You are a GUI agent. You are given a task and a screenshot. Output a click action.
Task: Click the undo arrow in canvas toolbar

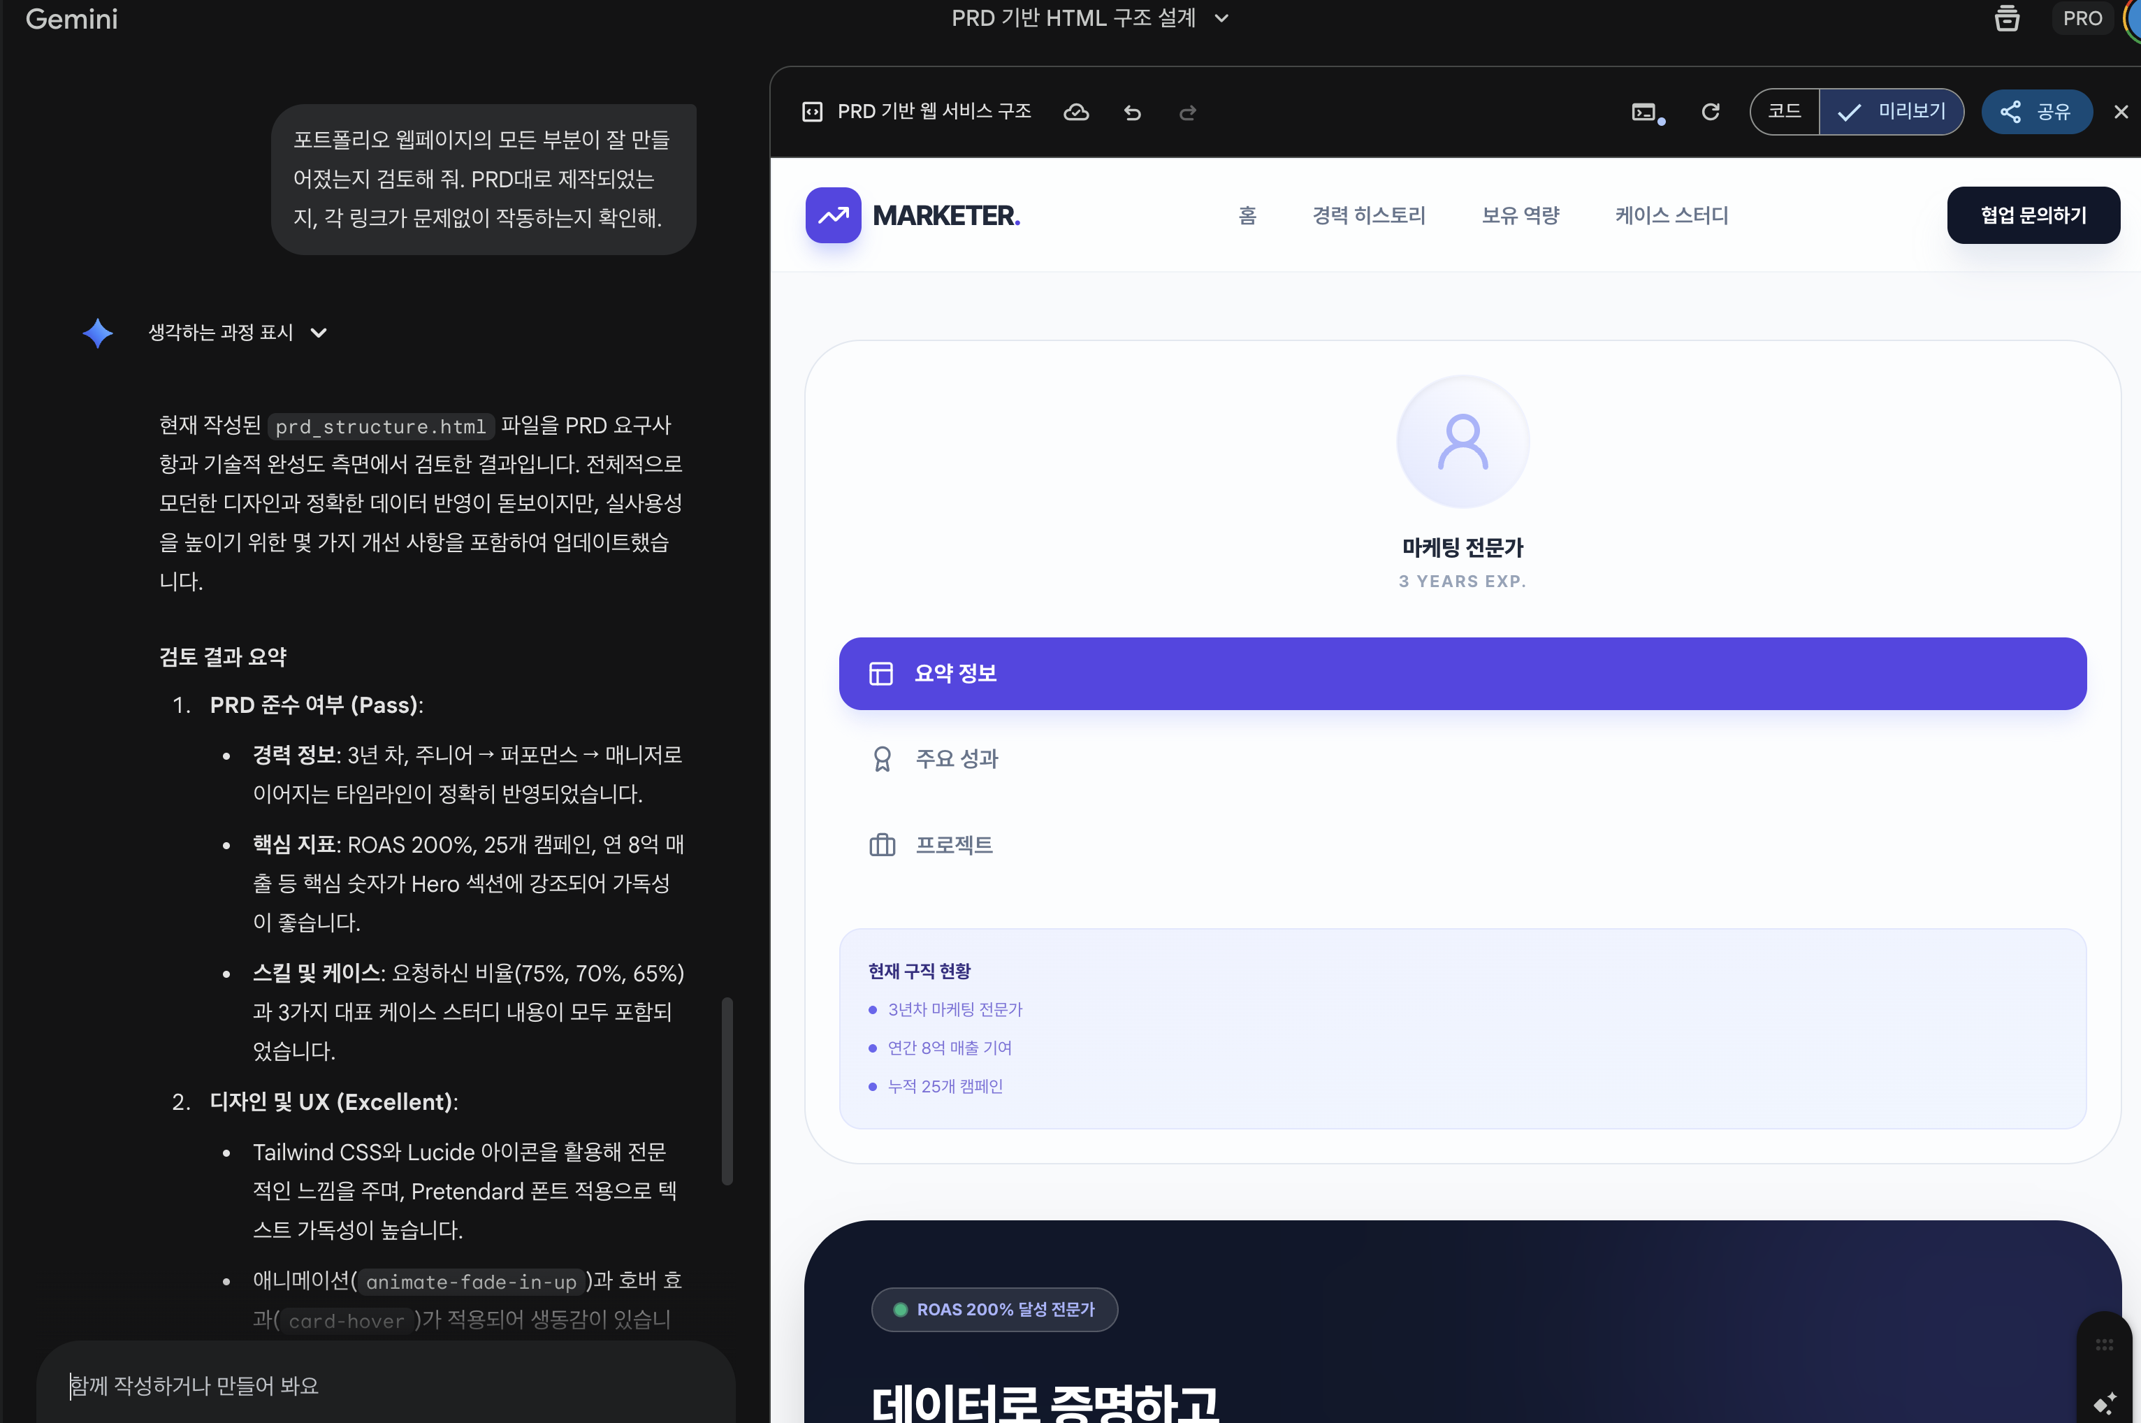(x=1132, y=113)
